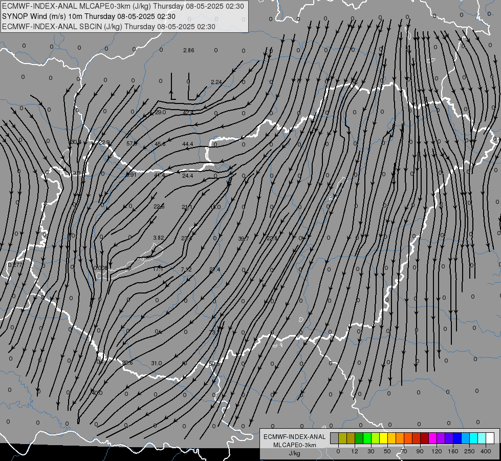The height and width of the screenshot is (461, 501).
Task: Click legend tick label 120
Action: click(437, 451)
